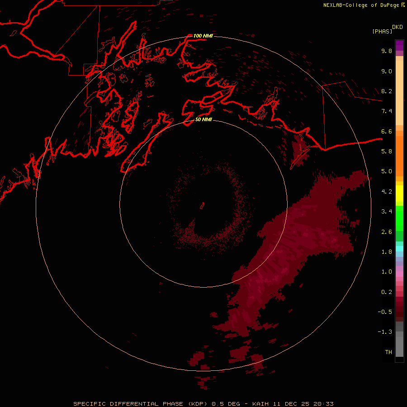Pick the light peach color bar segment
The width and height of the screenshot is (407, 407).
point(399,94)
